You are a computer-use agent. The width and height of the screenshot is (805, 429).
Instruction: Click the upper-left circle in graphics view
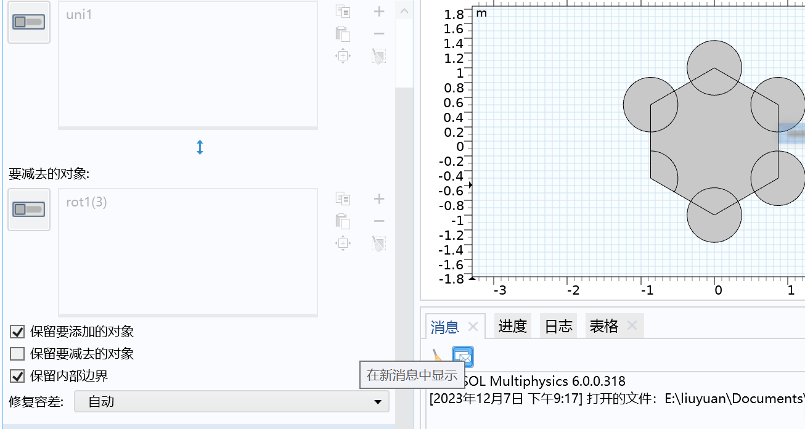(x=651, y=105)
